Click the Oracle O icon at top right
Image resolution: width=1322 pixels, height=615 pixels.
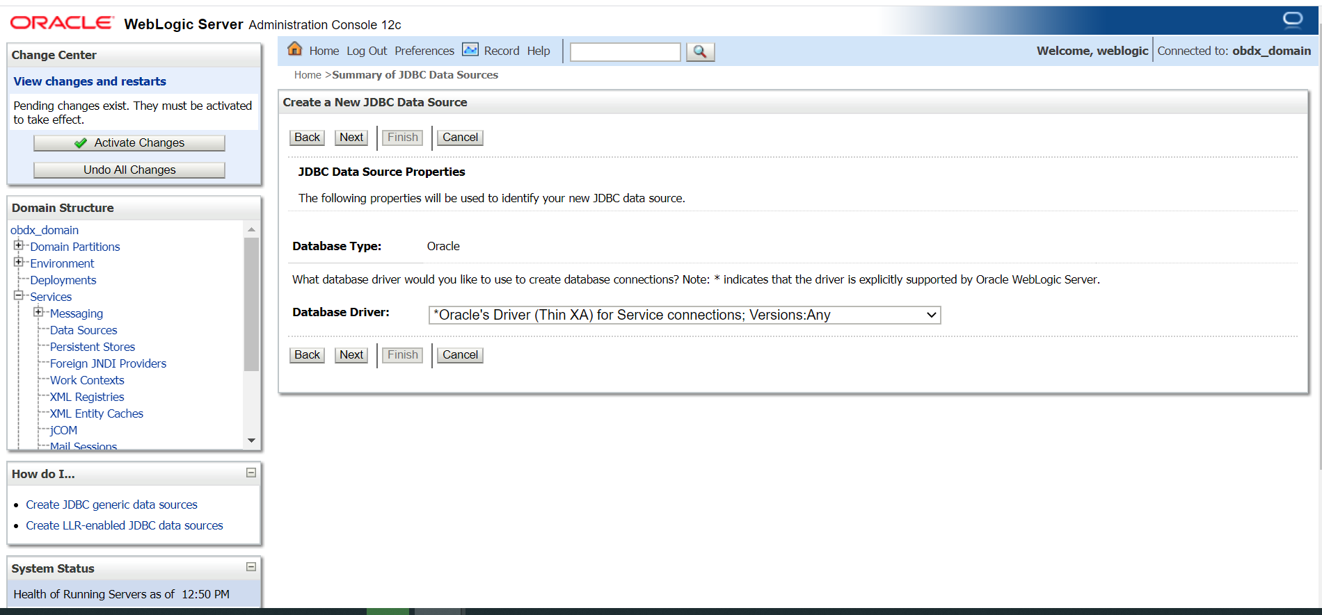[1293, 19]
